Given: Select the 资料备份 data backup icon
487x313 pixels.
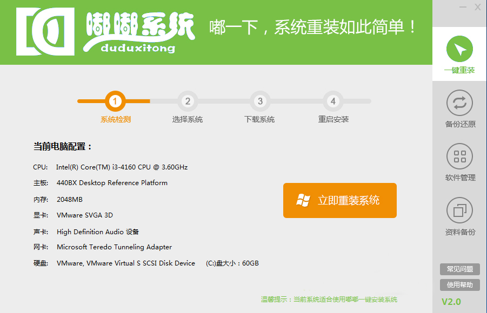Looking at the screenshot, I should [459, 210].
